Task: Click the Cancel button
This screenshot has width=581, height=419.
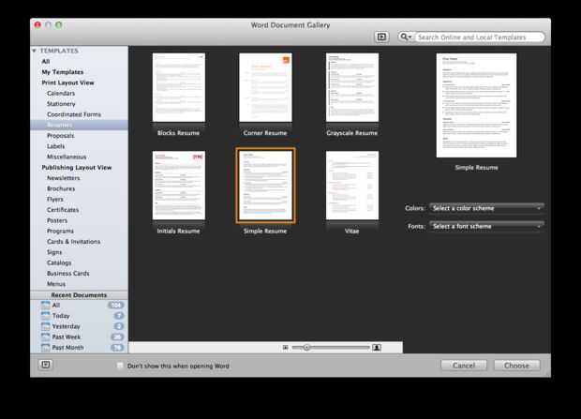Action: click(x=464, y=366)
